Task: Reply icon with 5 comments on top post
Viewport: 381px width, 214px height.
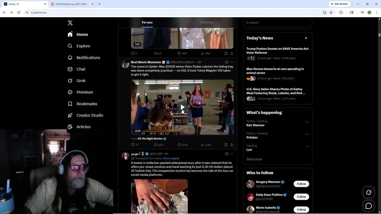Action: [134, 53]
